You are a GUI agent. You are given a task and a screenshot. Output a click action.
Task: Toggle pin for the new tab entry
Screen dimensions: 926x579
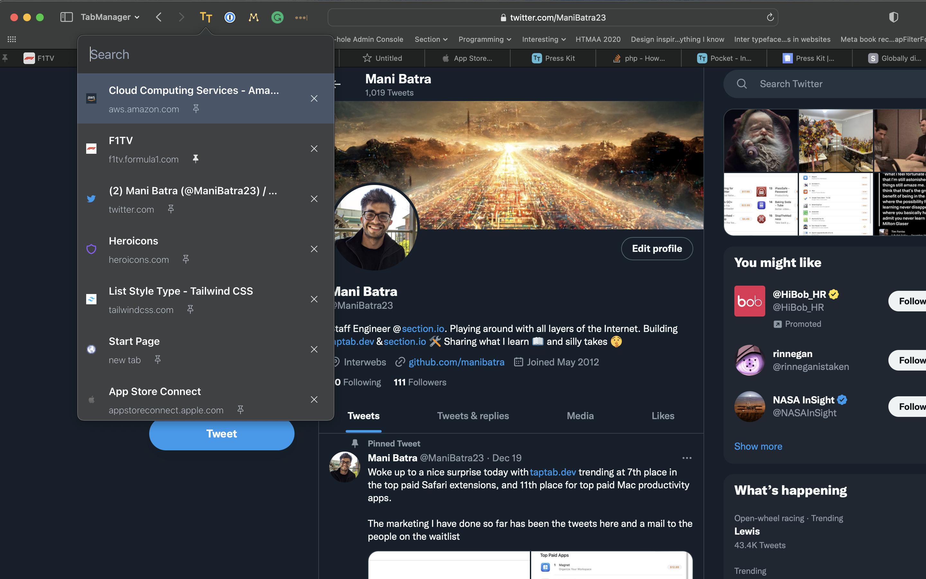coord(158,360)
